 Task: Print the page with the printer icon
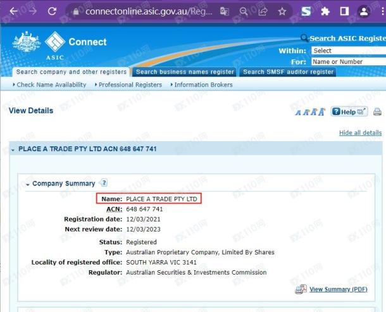(377, 112)
